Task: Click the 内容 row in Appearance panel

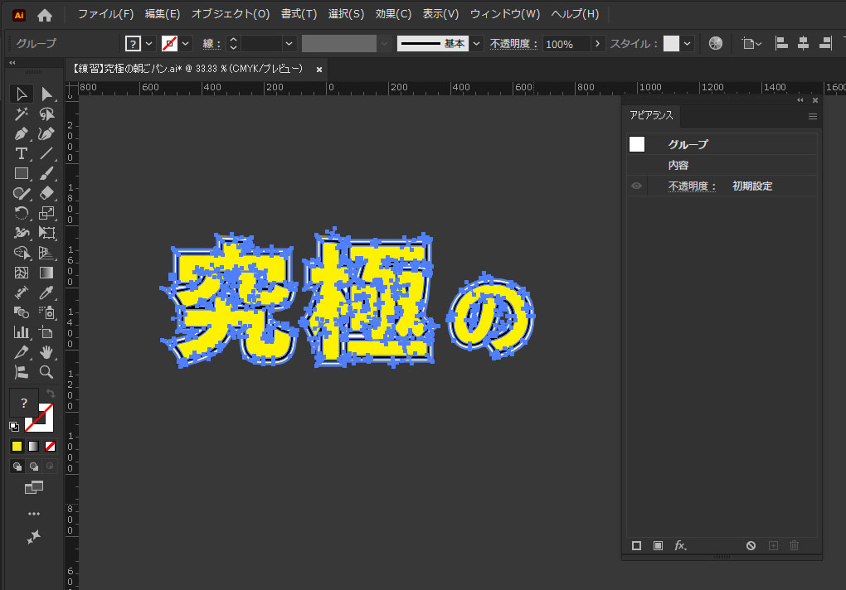Action: 678,166
